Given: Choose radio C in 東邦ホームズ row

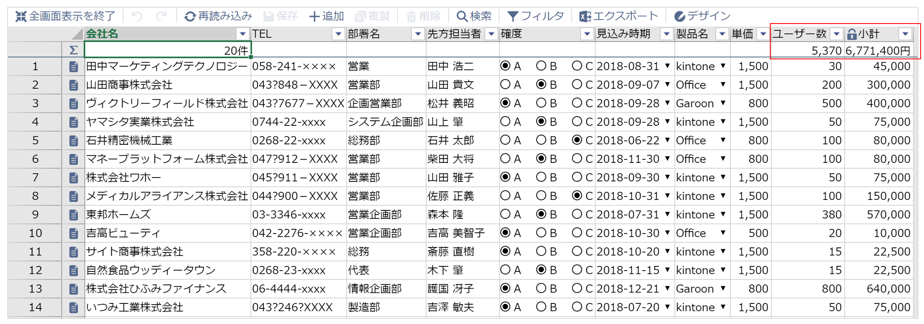Looking at the screenshot, I should (x=577, y=214).
